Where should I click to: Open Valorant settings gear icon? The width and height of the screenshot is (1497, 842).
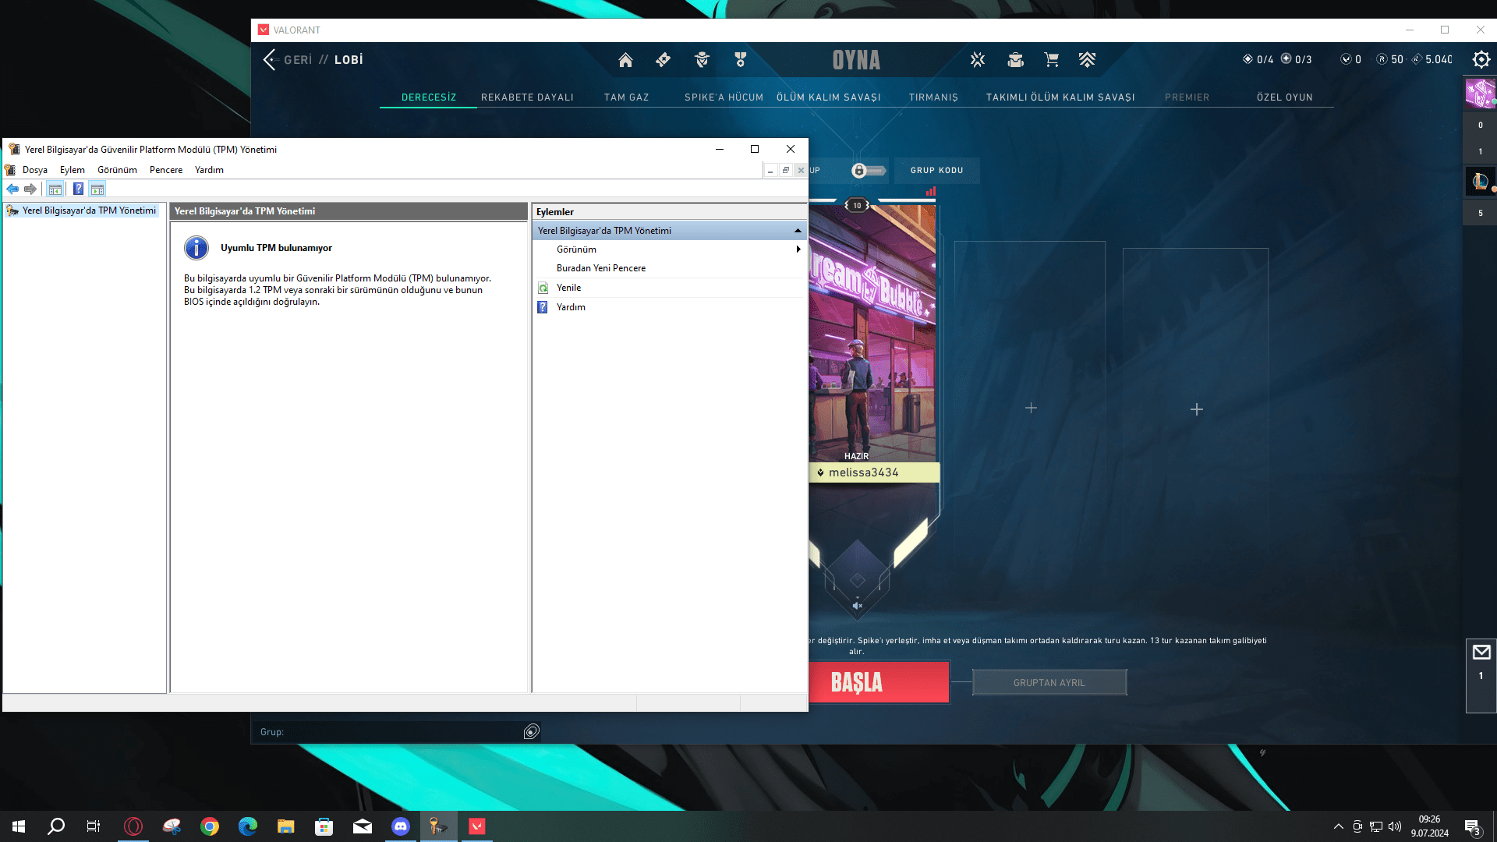(x=1481, y=59)
